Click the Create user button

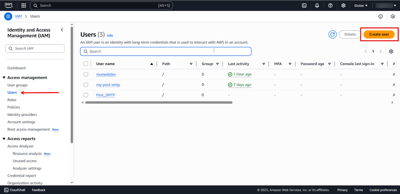click(x=379, y=34)
